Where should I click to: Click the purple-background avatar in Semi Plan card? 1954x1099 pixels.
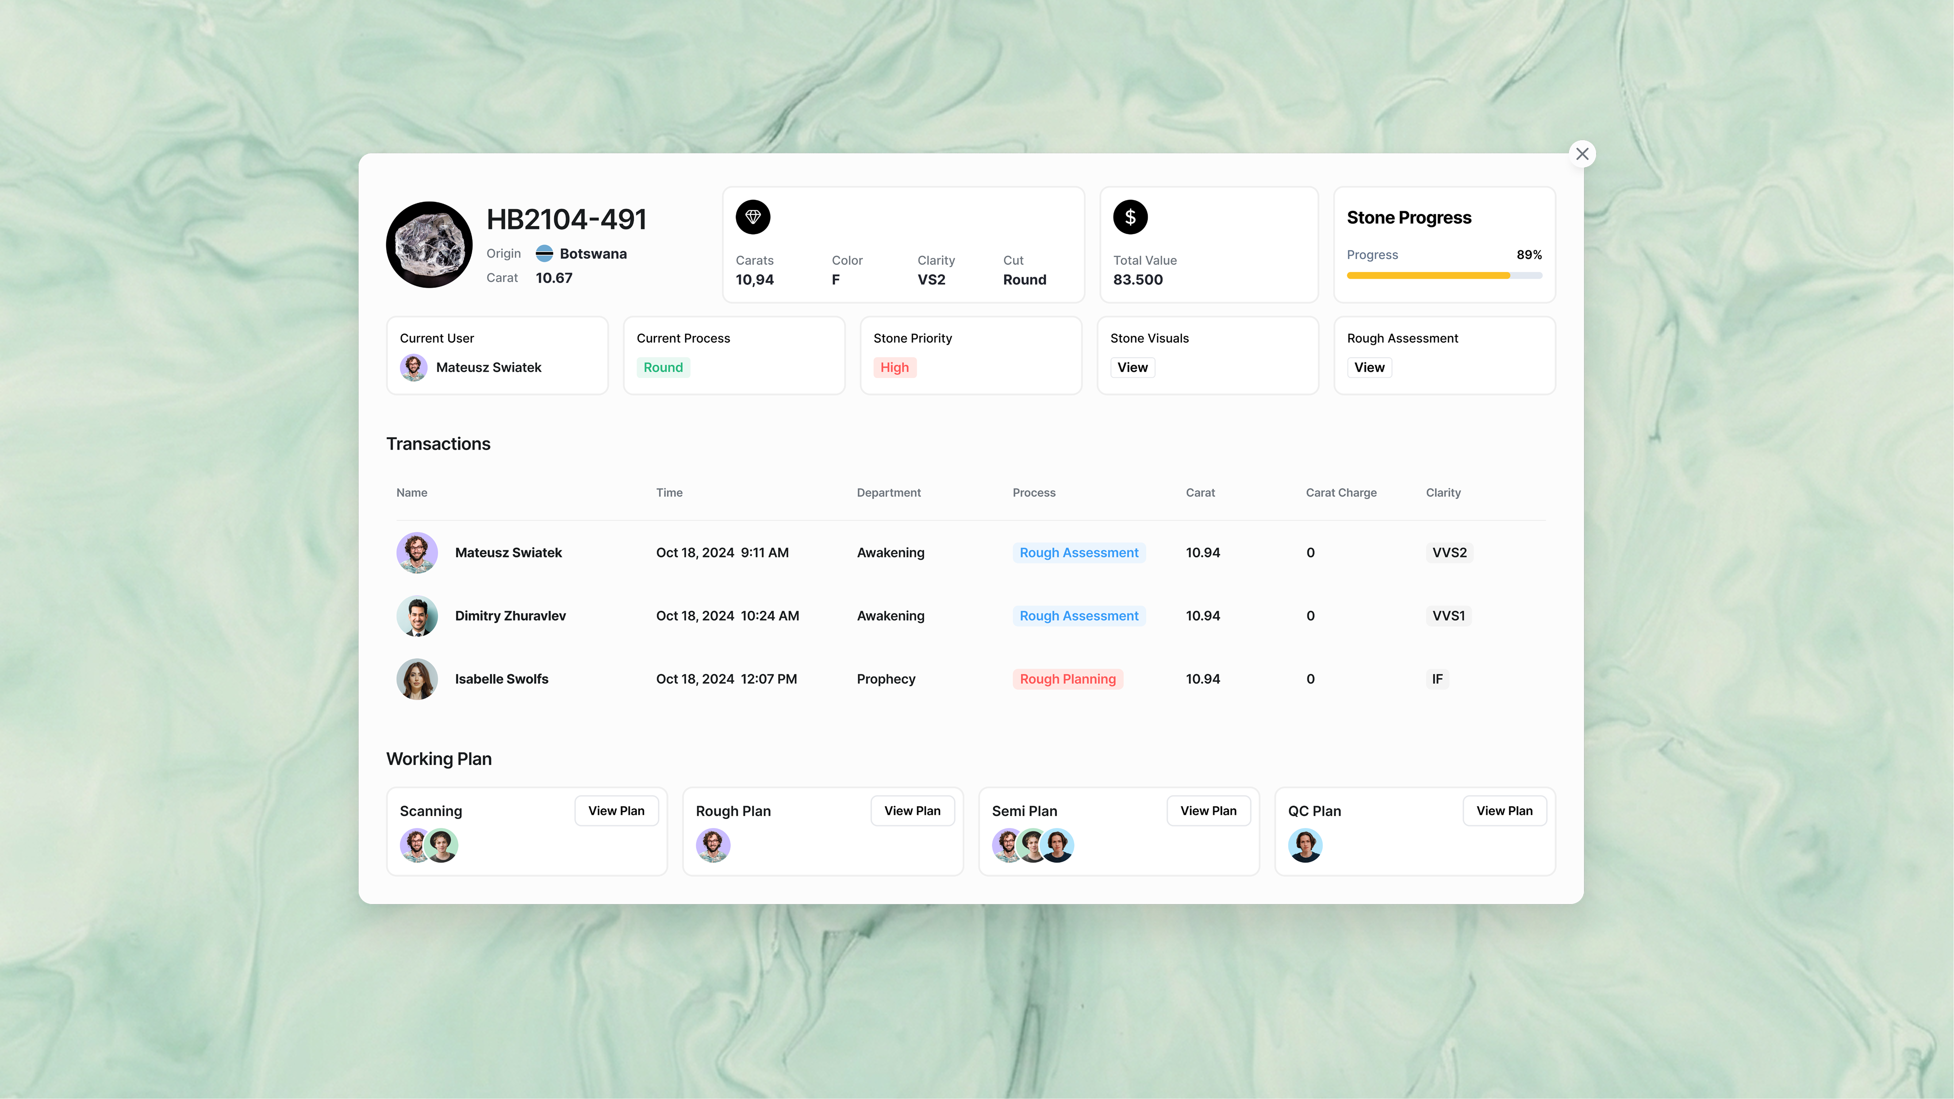click(1006, 845)
